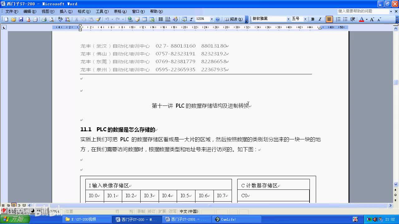The image size is (399, 224).
Task: Open the font size dropdown
Action: tap(305, 19)
